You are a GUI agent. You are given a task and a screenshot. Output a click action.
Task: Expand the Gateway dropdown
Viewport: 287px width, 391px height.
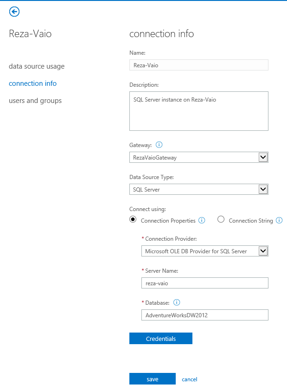point(263,157)
